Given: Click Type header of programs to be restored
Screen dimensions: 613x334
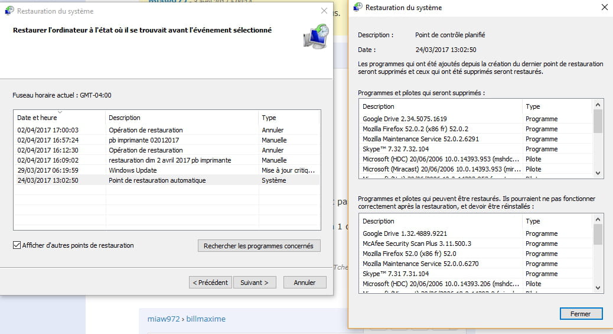Looking at the screenshot, I should pyautogui.click(x=557, y=221).
